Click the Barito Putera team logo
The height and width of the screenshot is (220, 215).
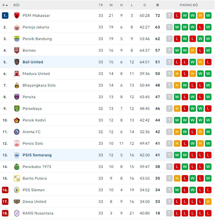tap(17, 178)
